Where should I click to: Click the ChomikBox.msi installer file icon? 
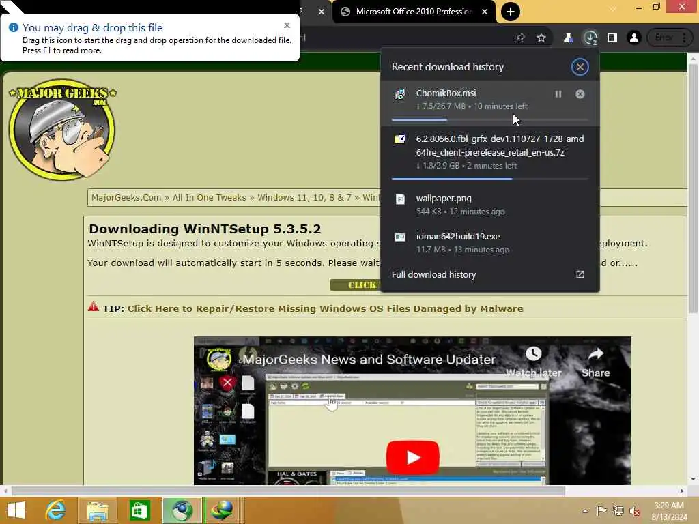click(x=400, y=94)
